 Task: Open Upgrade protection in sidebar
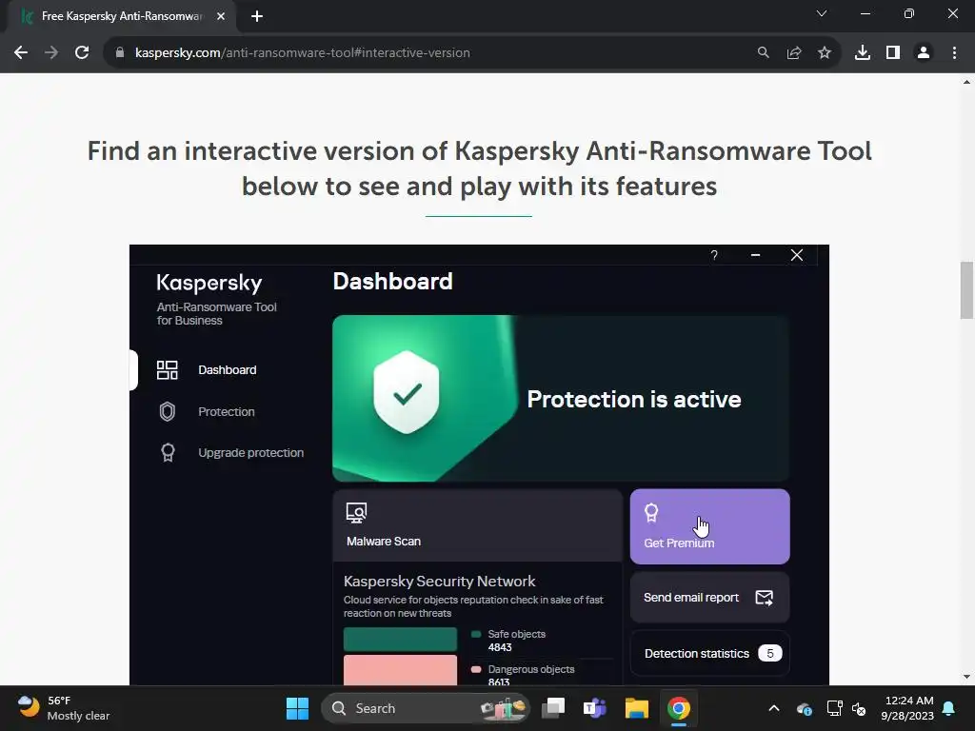click(250, 452)
